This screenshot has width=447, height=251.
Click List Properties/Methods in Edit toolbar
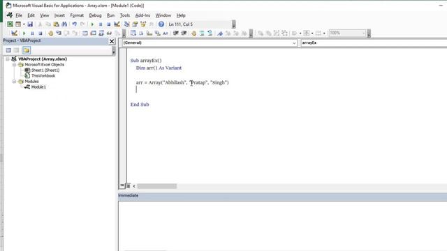[133, 33]
